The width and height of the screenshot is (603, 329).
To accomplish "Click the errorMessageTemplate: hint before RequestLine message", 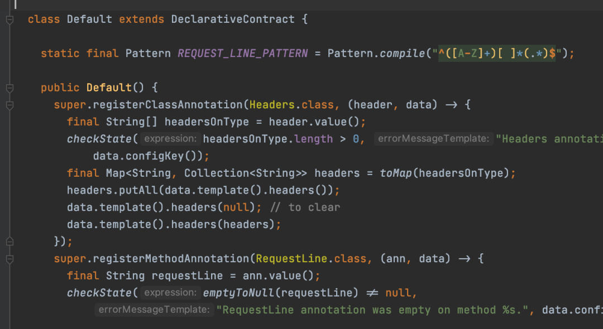I will (x=154, y=309).
